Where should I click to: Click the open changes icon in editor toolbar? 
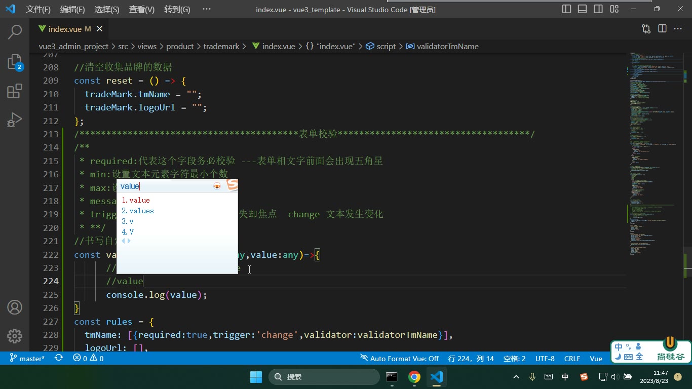(646, 29)
